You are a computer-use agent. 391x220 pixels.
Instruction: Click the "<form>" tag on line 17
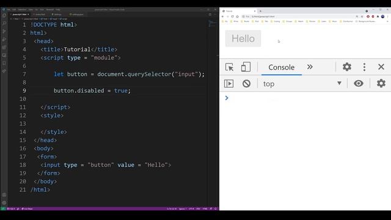click(x=47, y=156)
